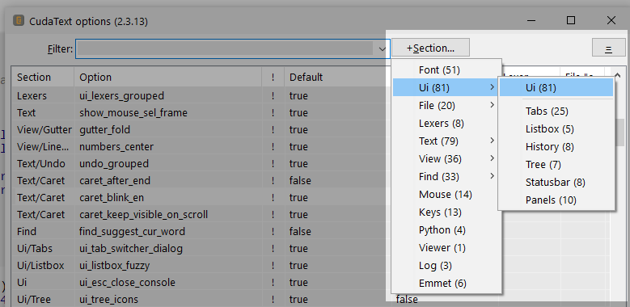This screenshot has height=307, width=630.
Task: Sort by the Option column header
Action: [x=168, y=77]
